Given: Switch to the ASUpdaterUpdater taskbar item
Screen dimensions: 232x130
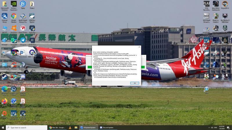Looking at the screenshot, I should 88,128.
